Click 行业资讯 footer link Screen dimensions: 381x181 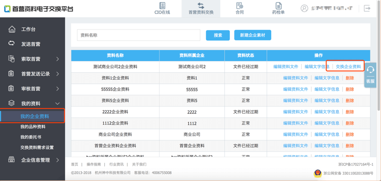coord(116,164)
